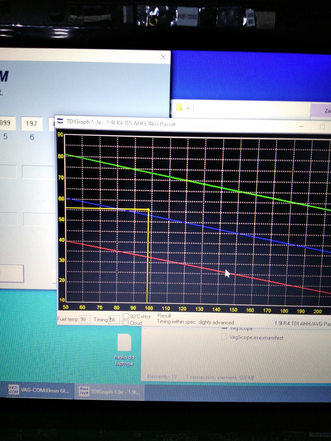
Task: Enable the 80°C=Hot checkbox
Action: [x=126, y=316]
